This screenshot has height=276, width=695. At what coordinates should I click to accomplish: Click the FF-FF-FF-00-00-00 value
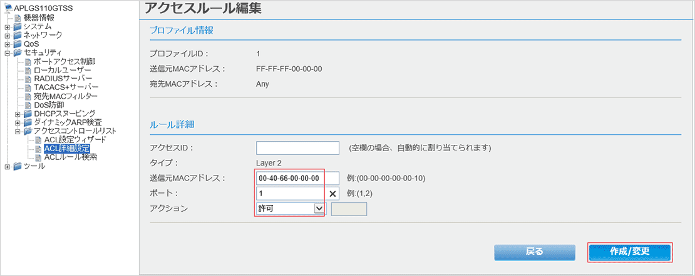tap(289, 69)
